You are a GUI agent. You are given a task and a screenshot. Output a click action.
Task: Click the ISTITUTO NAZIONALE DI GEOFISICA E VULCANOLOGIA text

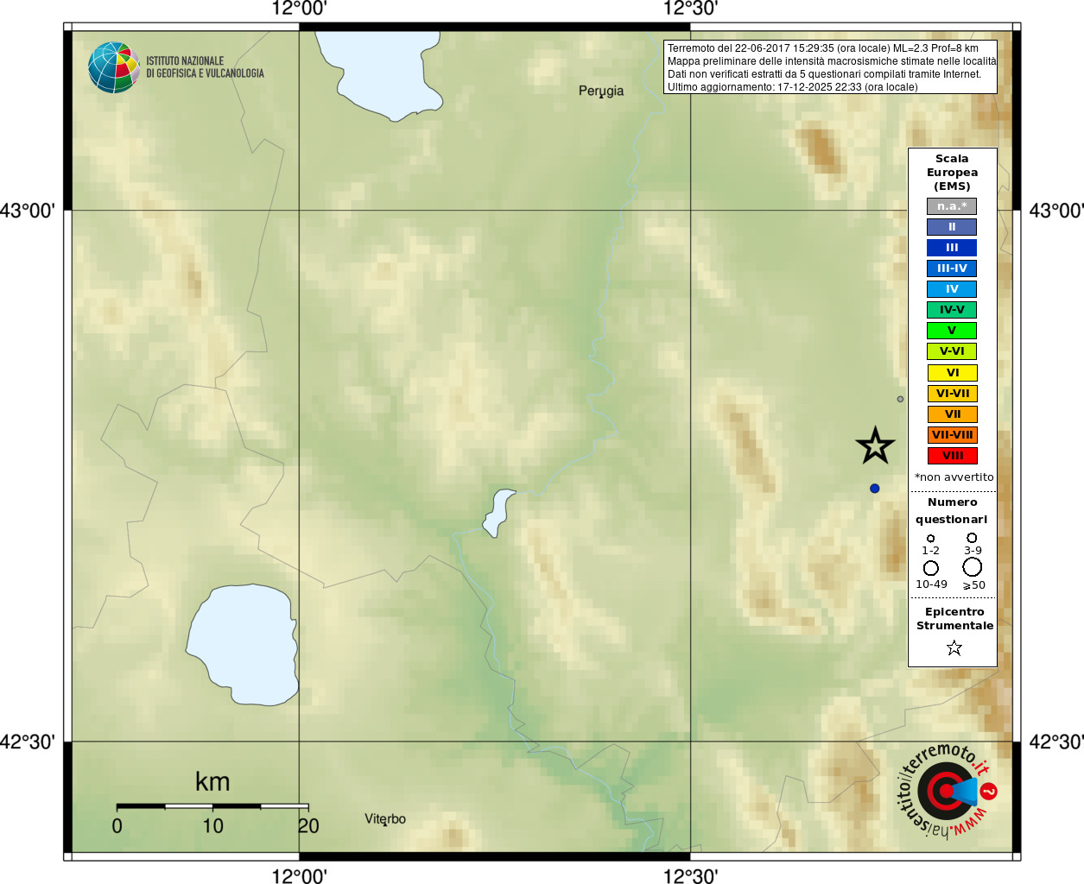pos(205,67)
